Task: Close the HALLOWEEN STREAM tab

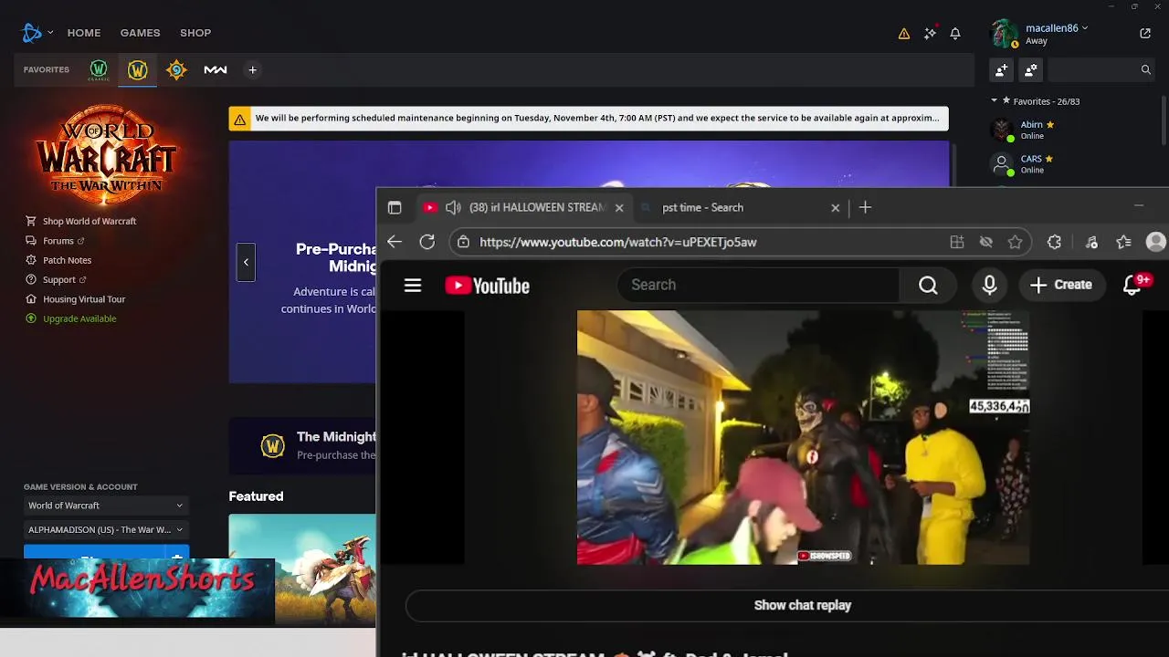Action: [619, 207]
